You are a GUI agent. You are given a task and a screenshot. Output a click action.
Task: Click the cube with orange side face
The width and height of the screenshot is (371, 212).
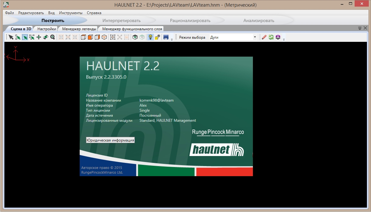coord(97,37)
